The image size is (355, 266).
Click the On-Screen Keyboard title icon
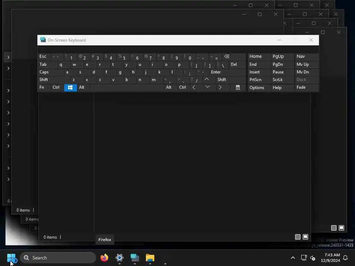(43, 40)
